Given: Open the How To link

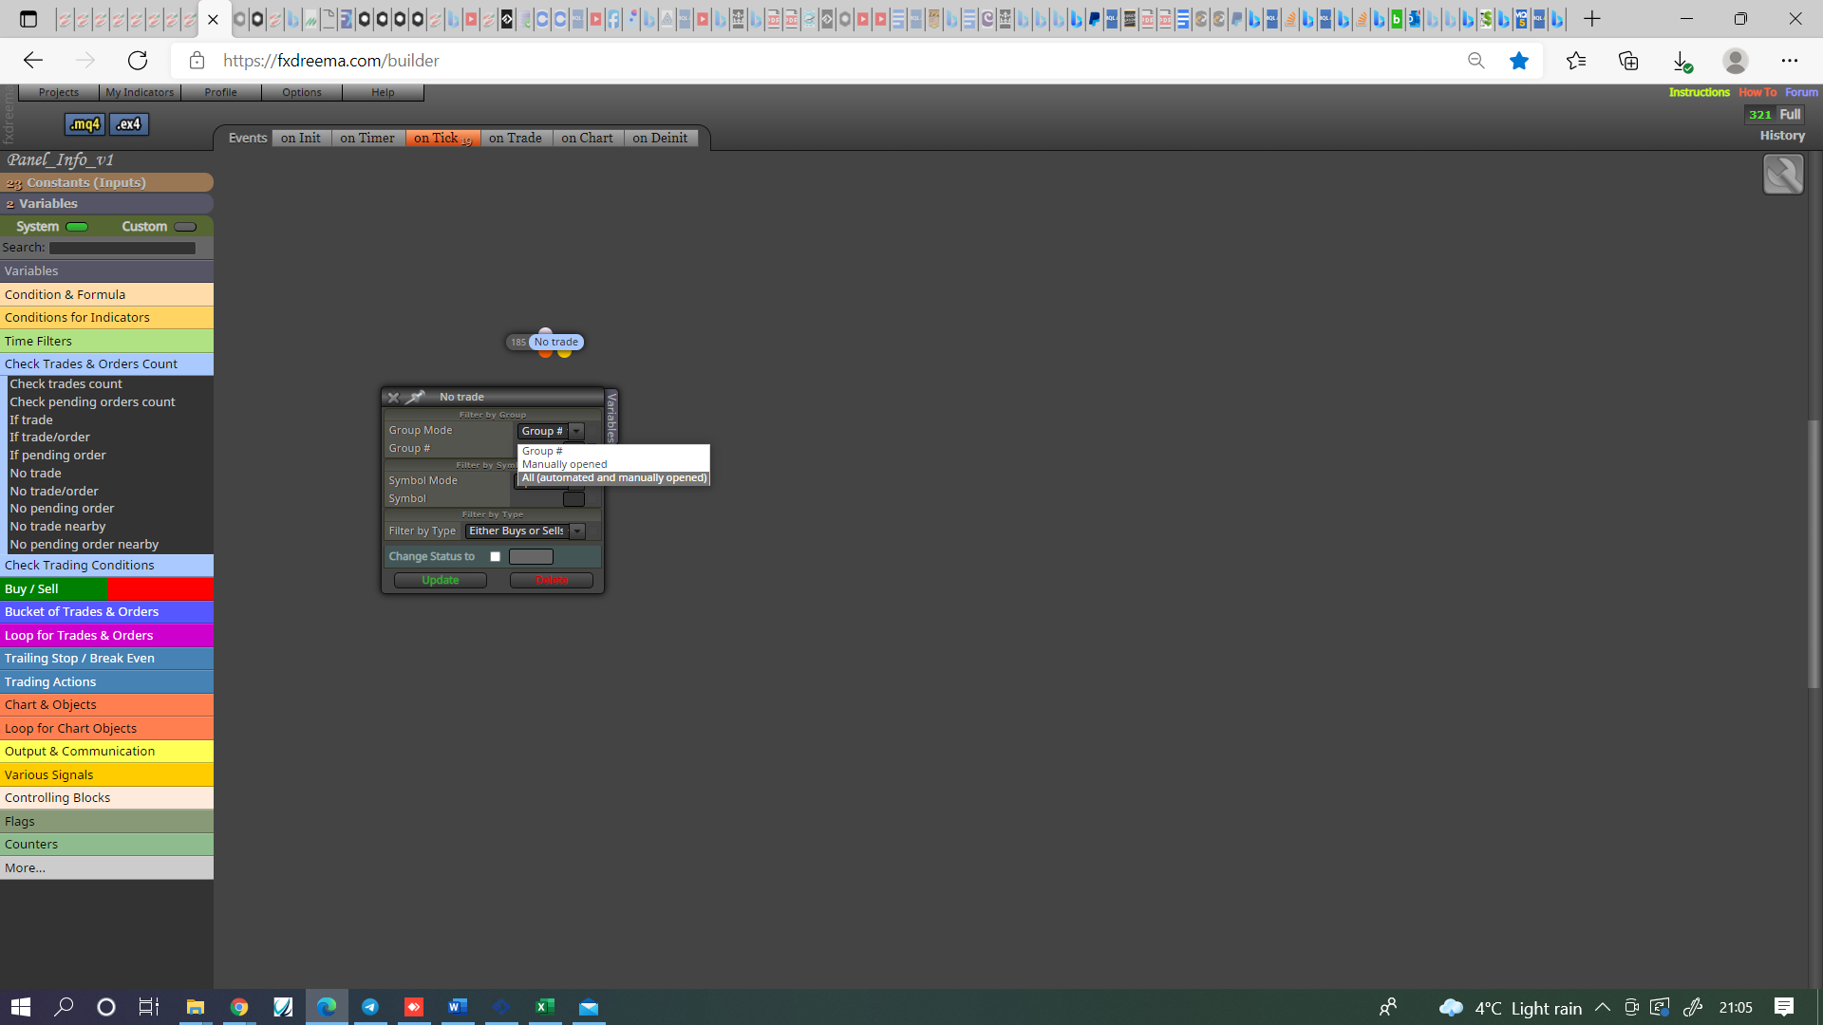Looking at the screenshot, I should (x=1757, y=93).
